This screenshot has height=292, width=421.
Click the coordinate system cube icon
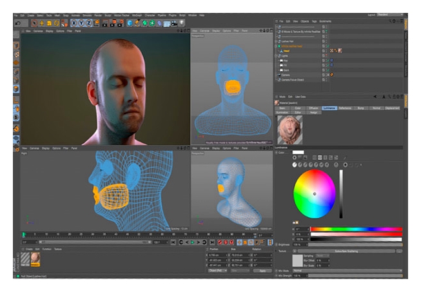point(97,23)
